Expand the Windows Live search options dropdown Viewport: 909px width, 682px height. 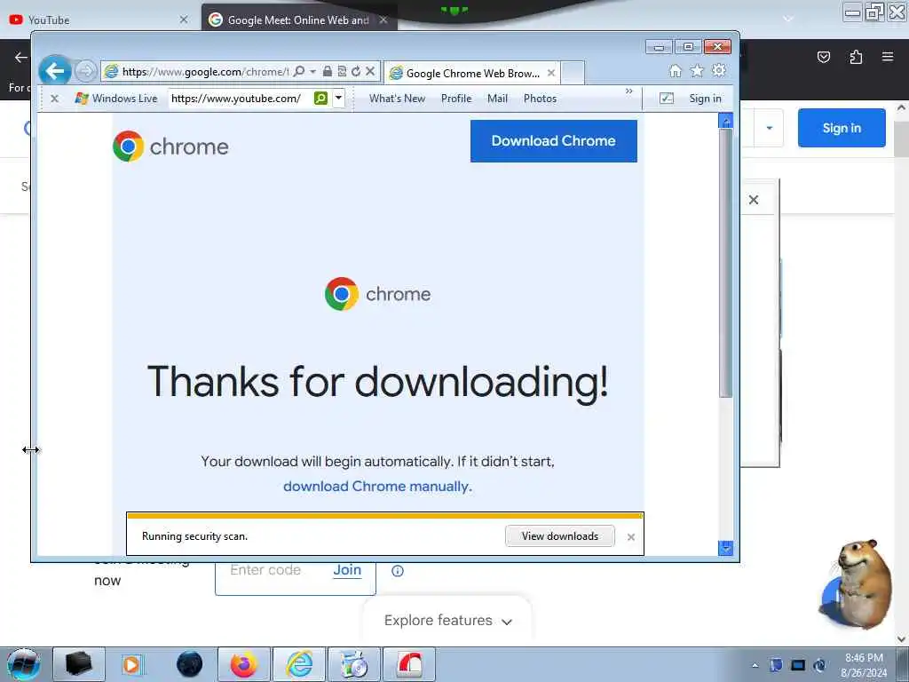point(338,98)
